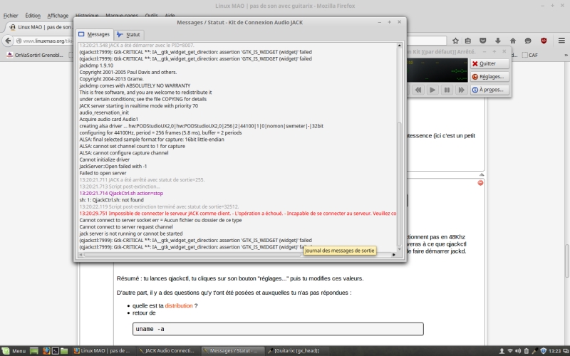This screenshot has width=570, height=356.
Task: Save page to Pocket icon
Action: tap(483, 41)
